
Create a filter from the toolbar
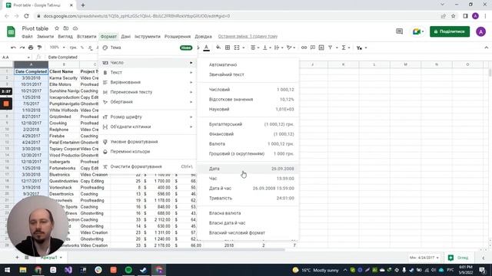pyautogui.click(x=330, y=48)
